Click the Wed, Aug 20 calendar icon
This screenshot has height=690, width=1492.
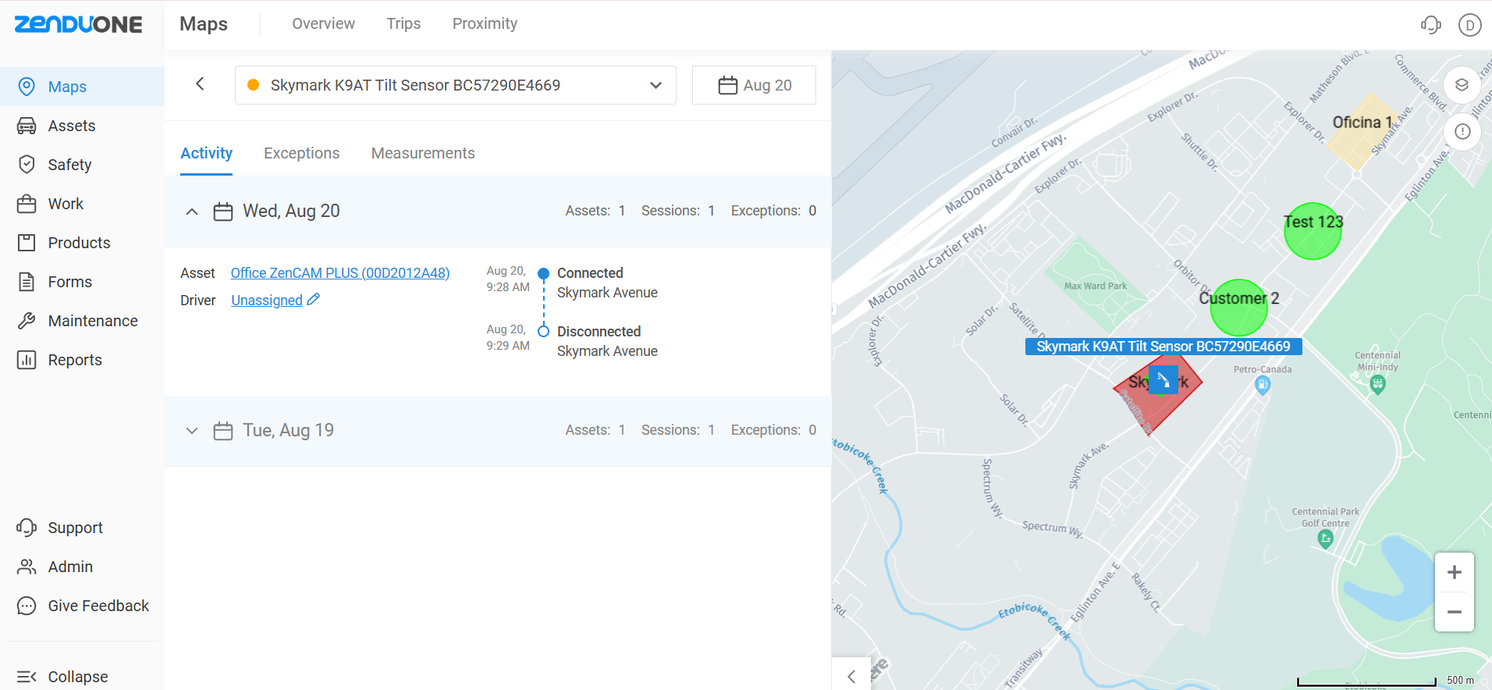click(223, 212)
